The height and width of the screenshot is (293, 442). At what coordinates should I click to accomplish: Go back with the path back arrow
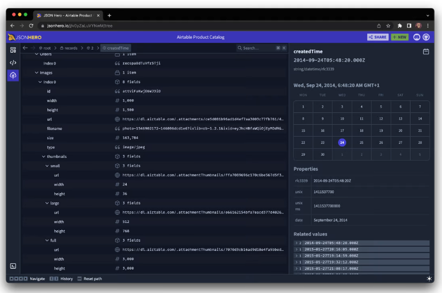(x=25, y=48)
